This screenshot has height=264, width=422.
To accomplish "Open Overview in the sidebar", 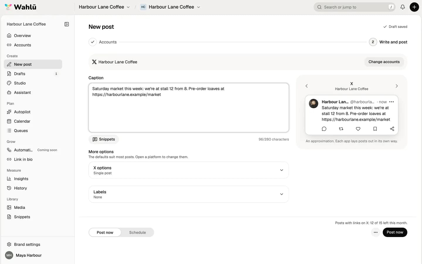I will coord(33,35).
